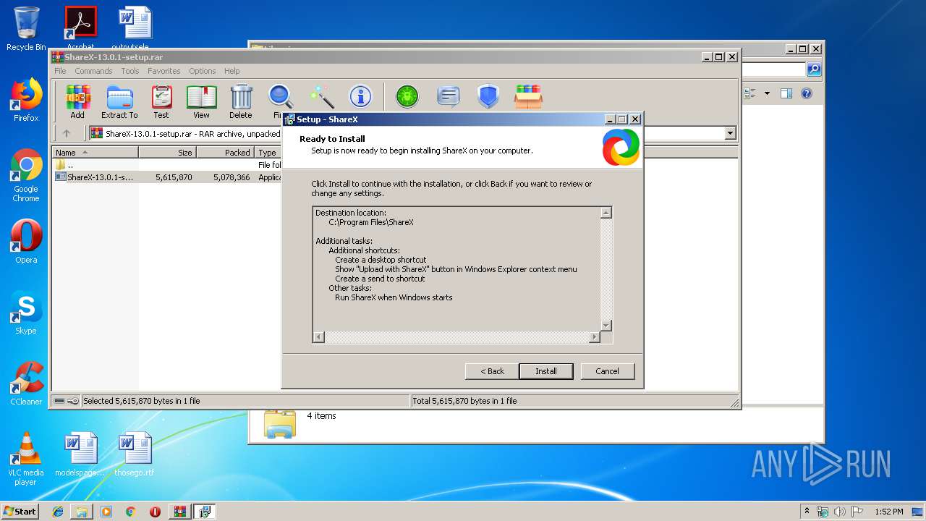Open the Skype desktop shortcut
Screen dimensions: 926x521
pos(26,313)
